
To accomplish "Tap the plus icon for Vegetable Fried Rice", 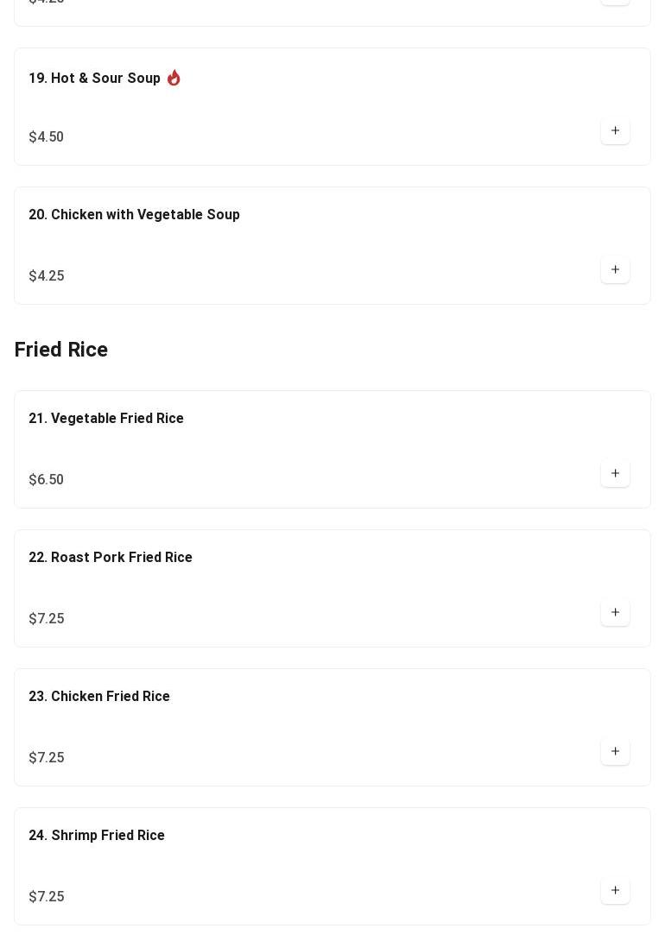I will pos(615,473).
